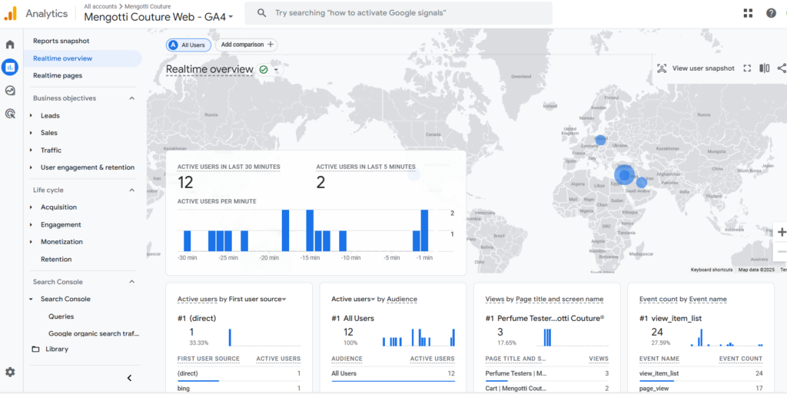Open the Admin gear icon
Screen dimensions: 787x394
coord(10,372)
